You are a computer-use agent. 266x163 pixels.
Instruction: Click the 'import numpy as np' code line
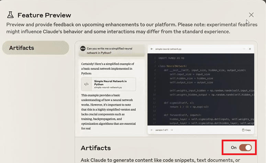[171, 58]
